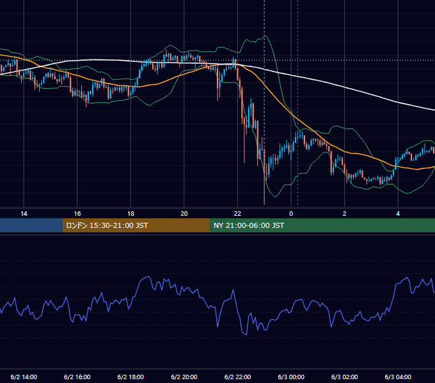Click the 6/2 20:00 date label
This screenshot has height=383, width=435.
[184, 377]
